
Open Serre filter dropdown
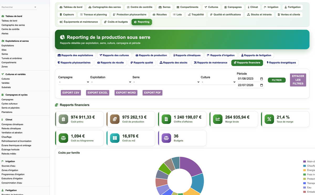click(x=166, y=82)
